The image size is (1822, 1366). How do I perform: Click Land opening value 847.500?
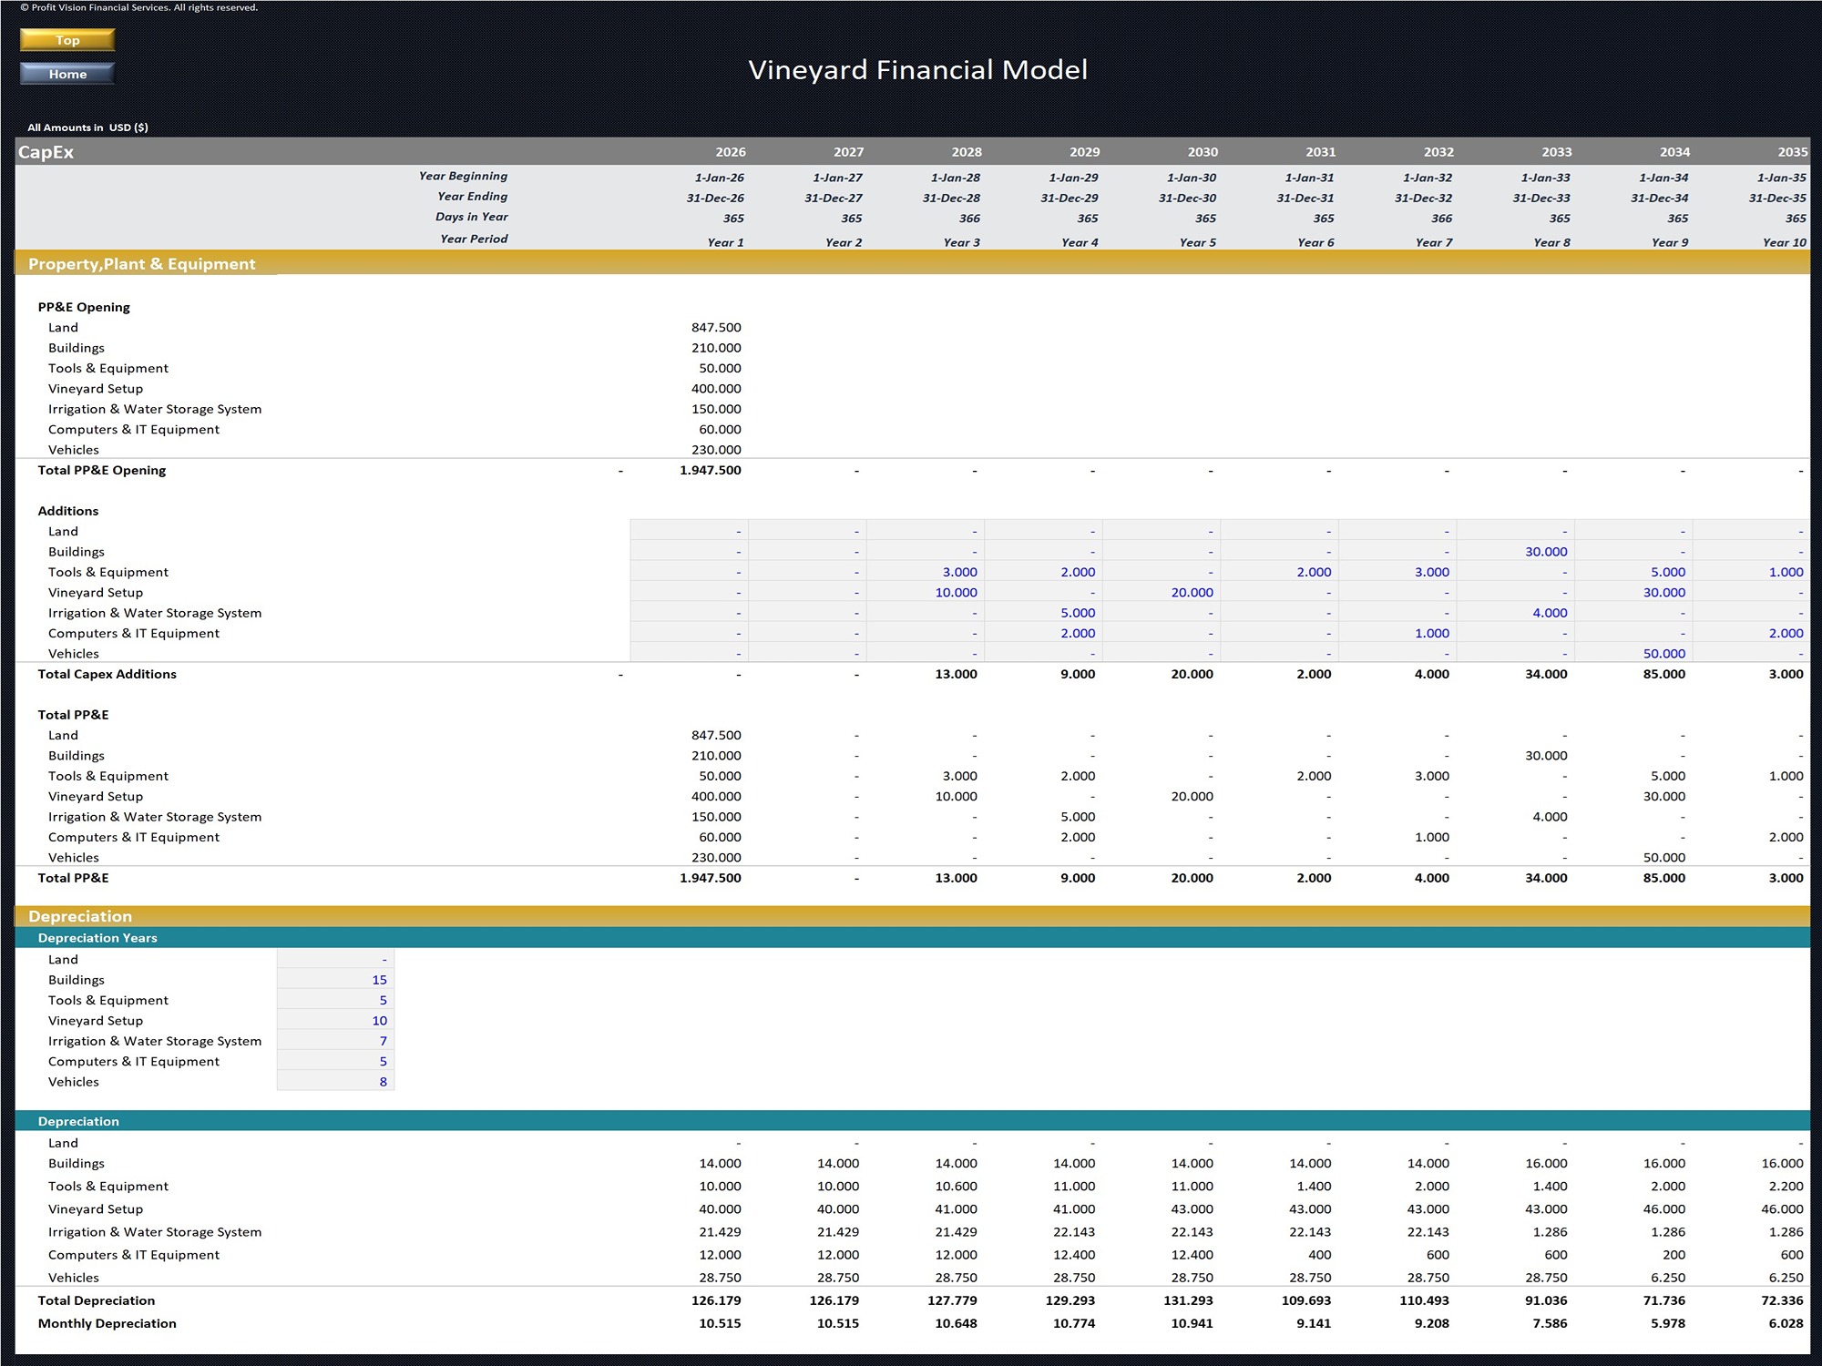(715, 328)
